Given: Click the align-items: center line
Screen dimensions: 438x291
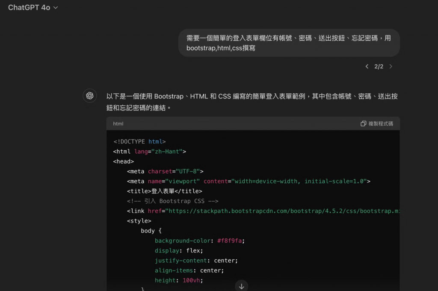Looking at the screenshot, I should tap(189, 270).
